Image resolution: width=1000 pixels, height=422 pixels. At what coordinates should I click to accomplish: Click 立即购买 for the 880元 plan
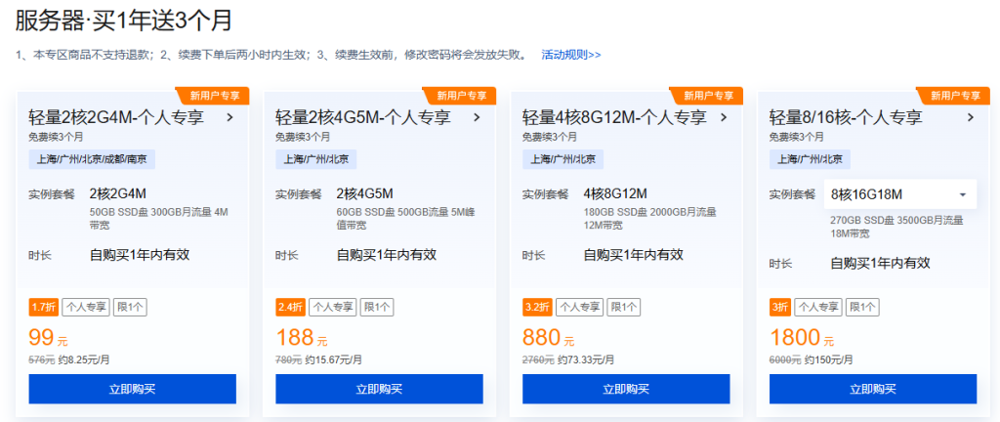[x=626, y=389]
